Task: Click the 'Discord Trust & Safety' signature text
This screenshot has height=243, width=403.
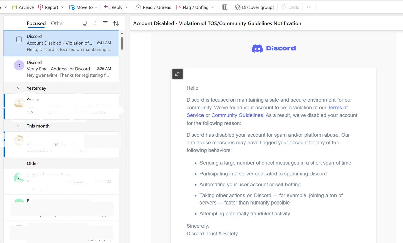Action: [x=212, y=234]
